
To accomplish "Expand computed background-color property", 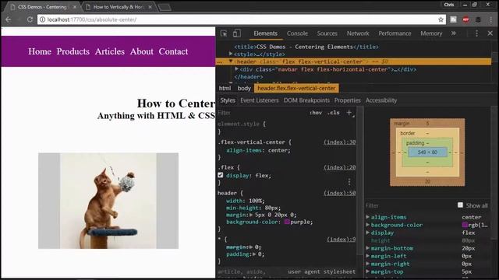I will 368,225.
